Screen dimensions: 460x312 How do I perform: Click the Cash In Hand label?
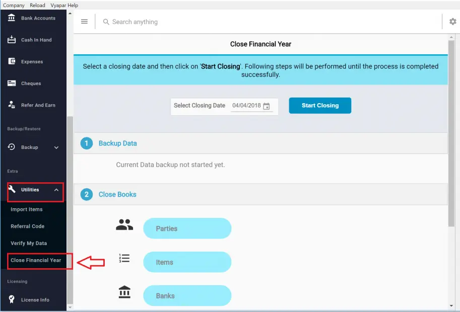(36, 40)
